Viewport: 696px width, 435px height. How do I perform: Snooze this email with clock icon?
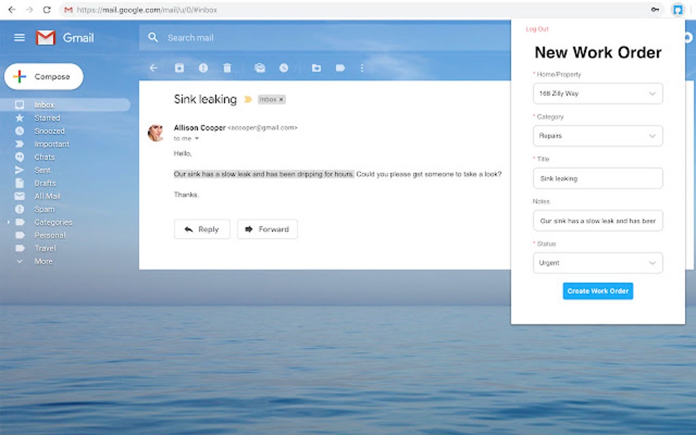click(284, 68)
